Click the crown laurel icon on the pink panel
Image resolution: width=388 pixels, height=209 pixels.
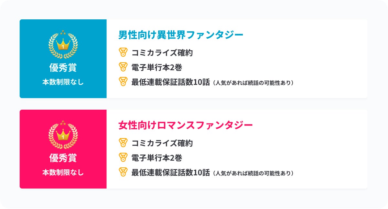pyautogui.click(x=63, y=134)
